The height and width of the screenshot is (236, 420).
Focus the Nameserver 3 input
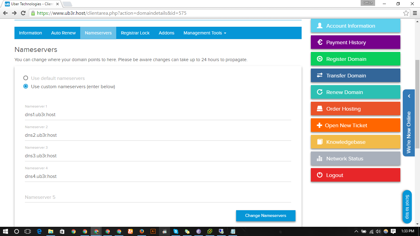point(158,156)
